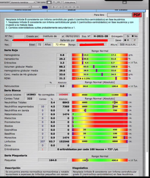
Task: Justify text alignment
Action: (78, 7)
